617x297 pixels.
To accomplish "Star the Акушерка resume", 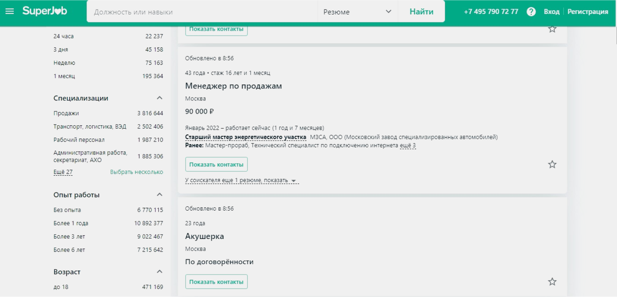I will [x=552, y=282].
